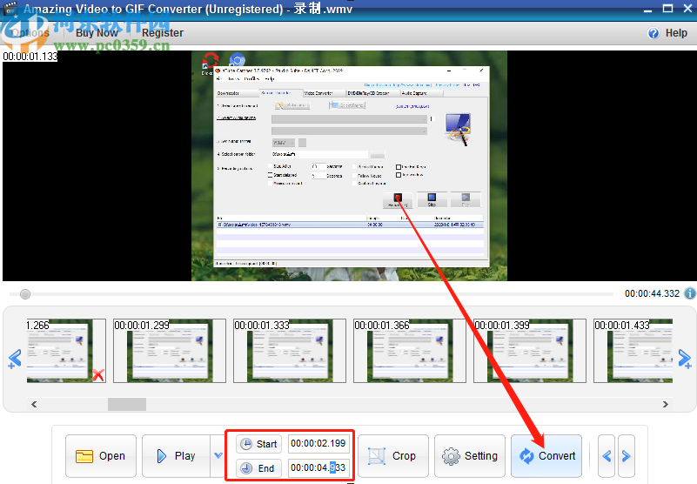Click the total duration 00:00:44.332 text
This screenshot has height=484, width=697.
click(652, 293)
